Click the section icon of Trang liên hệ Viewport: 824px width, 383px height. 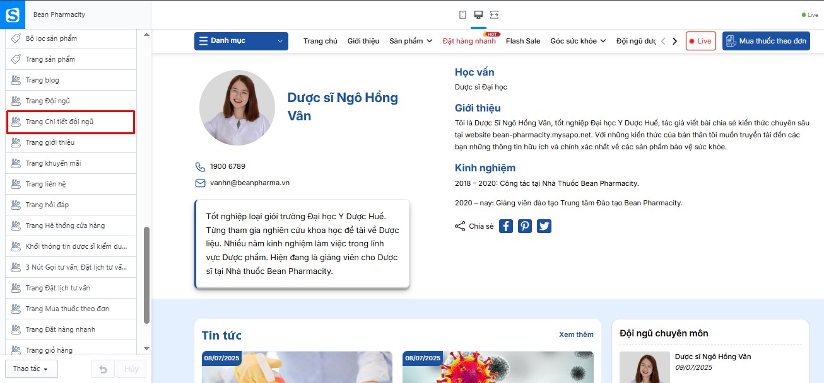coord(16,184)
